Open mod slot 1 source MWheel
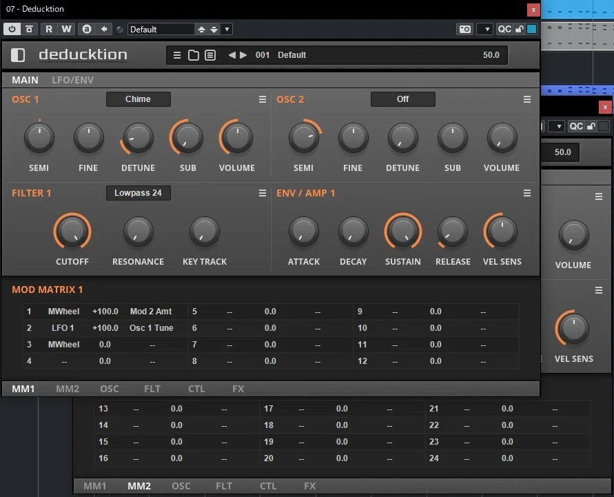 point(64,312)
